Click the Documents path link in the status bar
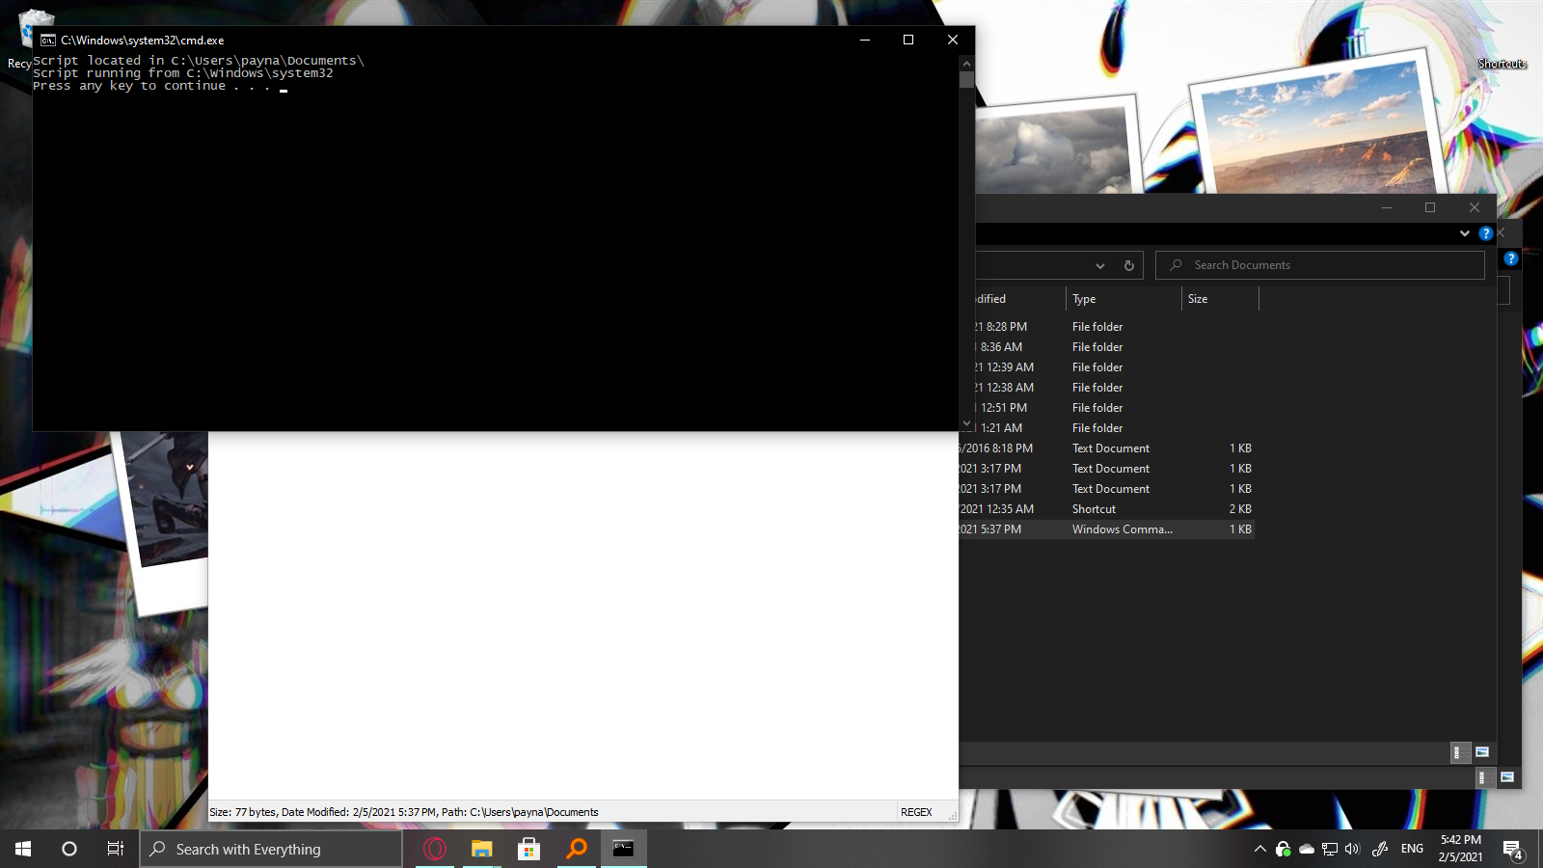This screenshot has width=1543, height=868. pos(572,812)
